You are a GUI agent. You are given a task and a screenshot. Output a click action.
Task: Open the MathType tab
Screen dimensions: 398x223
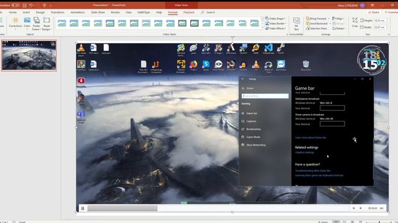coord(144,12)
